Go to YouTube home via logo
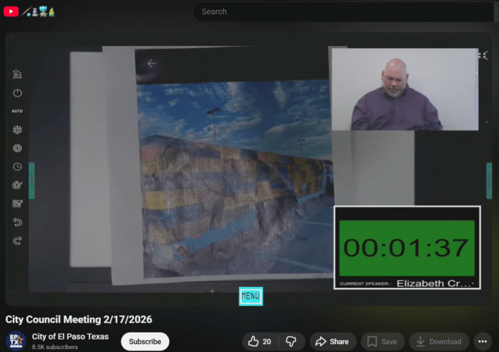The height and width of the screenshot is (352, 499). [11, 11]
